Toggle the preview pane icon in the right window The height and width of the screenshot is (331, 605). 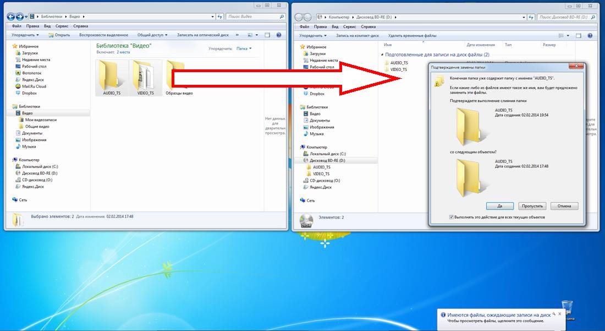point(578,36)
